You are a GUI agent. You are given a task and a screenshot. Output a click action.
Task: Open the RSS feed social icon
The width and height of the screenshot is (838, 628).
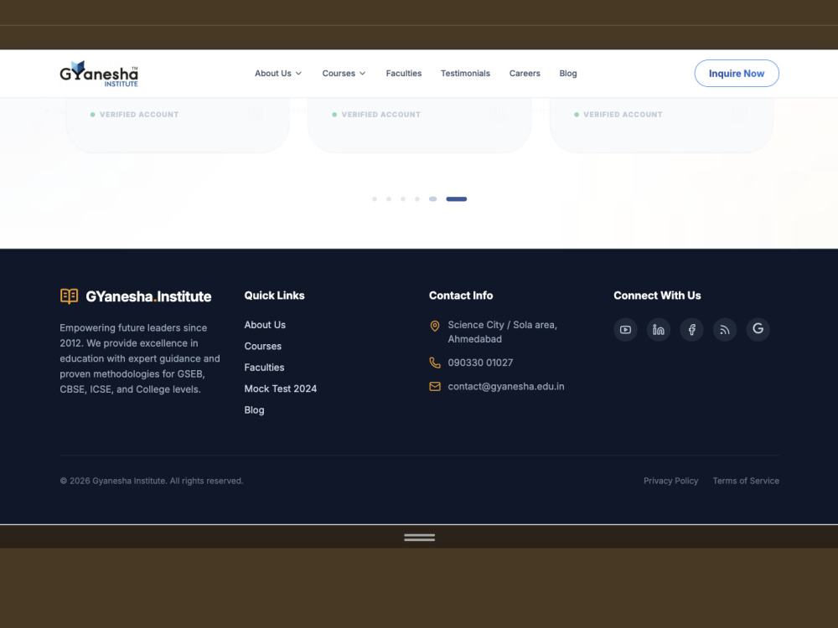[x=725, y=329]
